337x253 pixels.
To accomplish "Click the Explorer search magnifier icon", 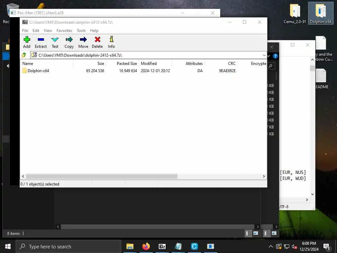I will click(271, 66).
